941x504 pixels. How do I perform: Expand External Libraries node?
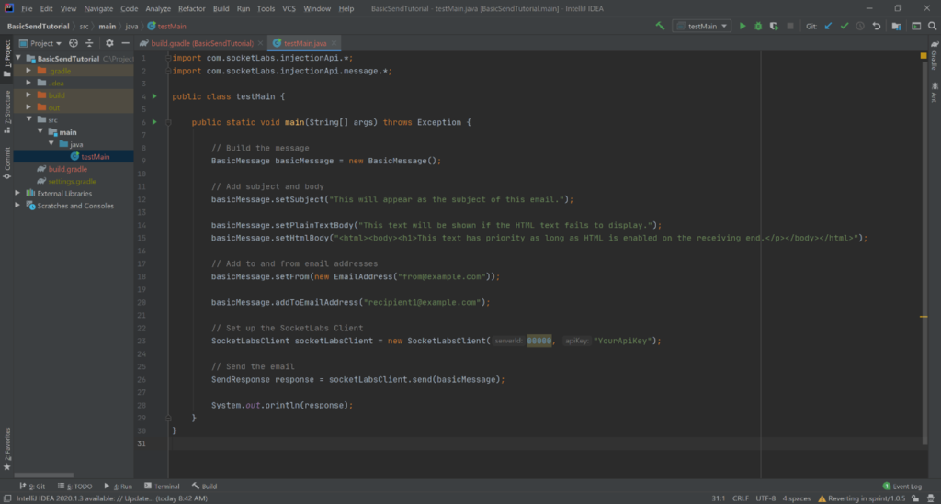click(17, 193)
